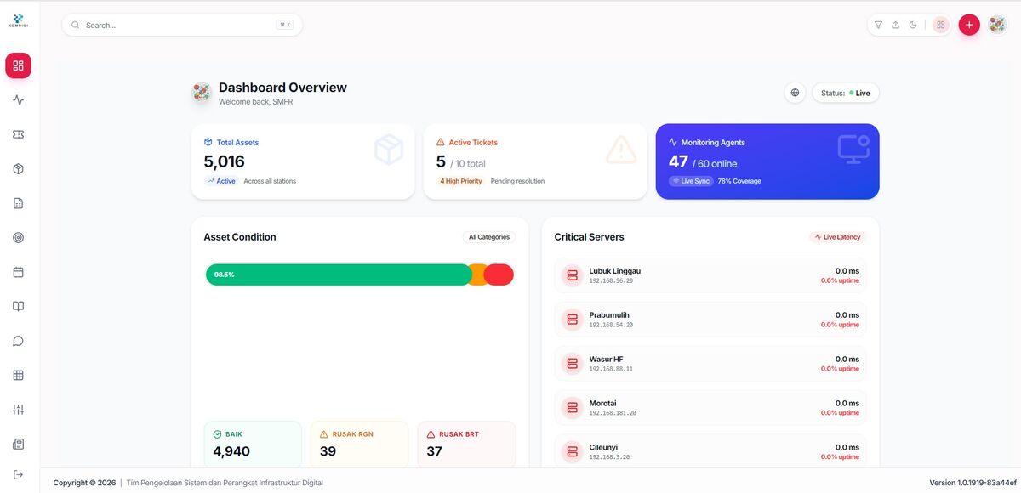This screenshot has height=493, width=1021.
Task: Click the 4 High Priority badge
Action: (461, 181)
